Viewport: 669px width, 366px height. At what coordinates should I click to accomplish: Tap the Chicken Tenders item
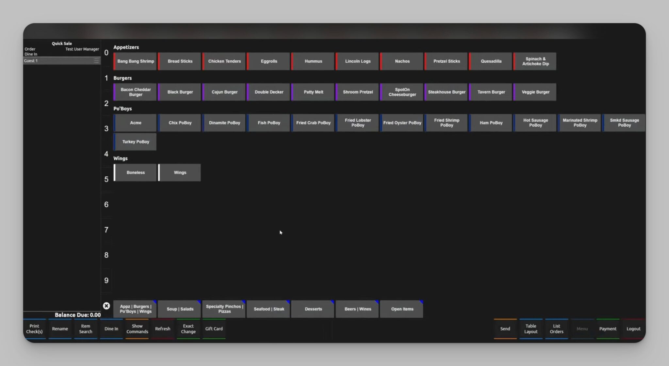[224, 61]
